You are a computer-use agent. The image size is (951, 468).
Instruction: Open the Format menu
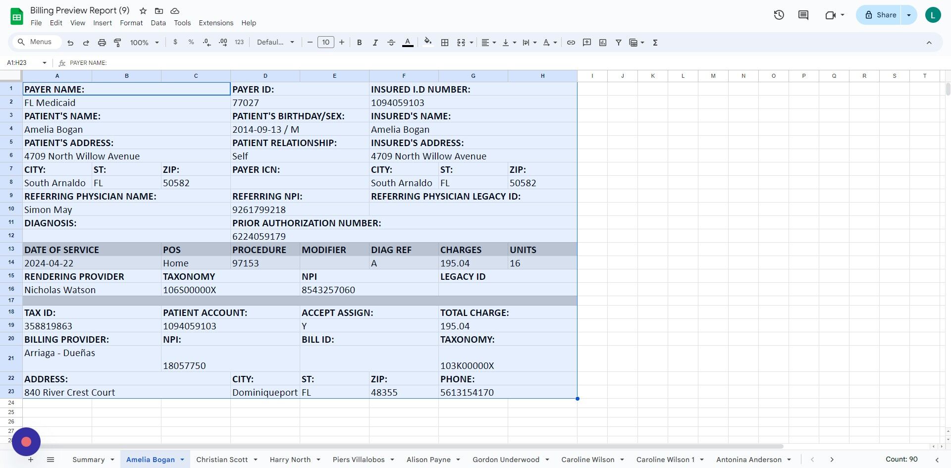pyautogui.click(x=131, y=23)
